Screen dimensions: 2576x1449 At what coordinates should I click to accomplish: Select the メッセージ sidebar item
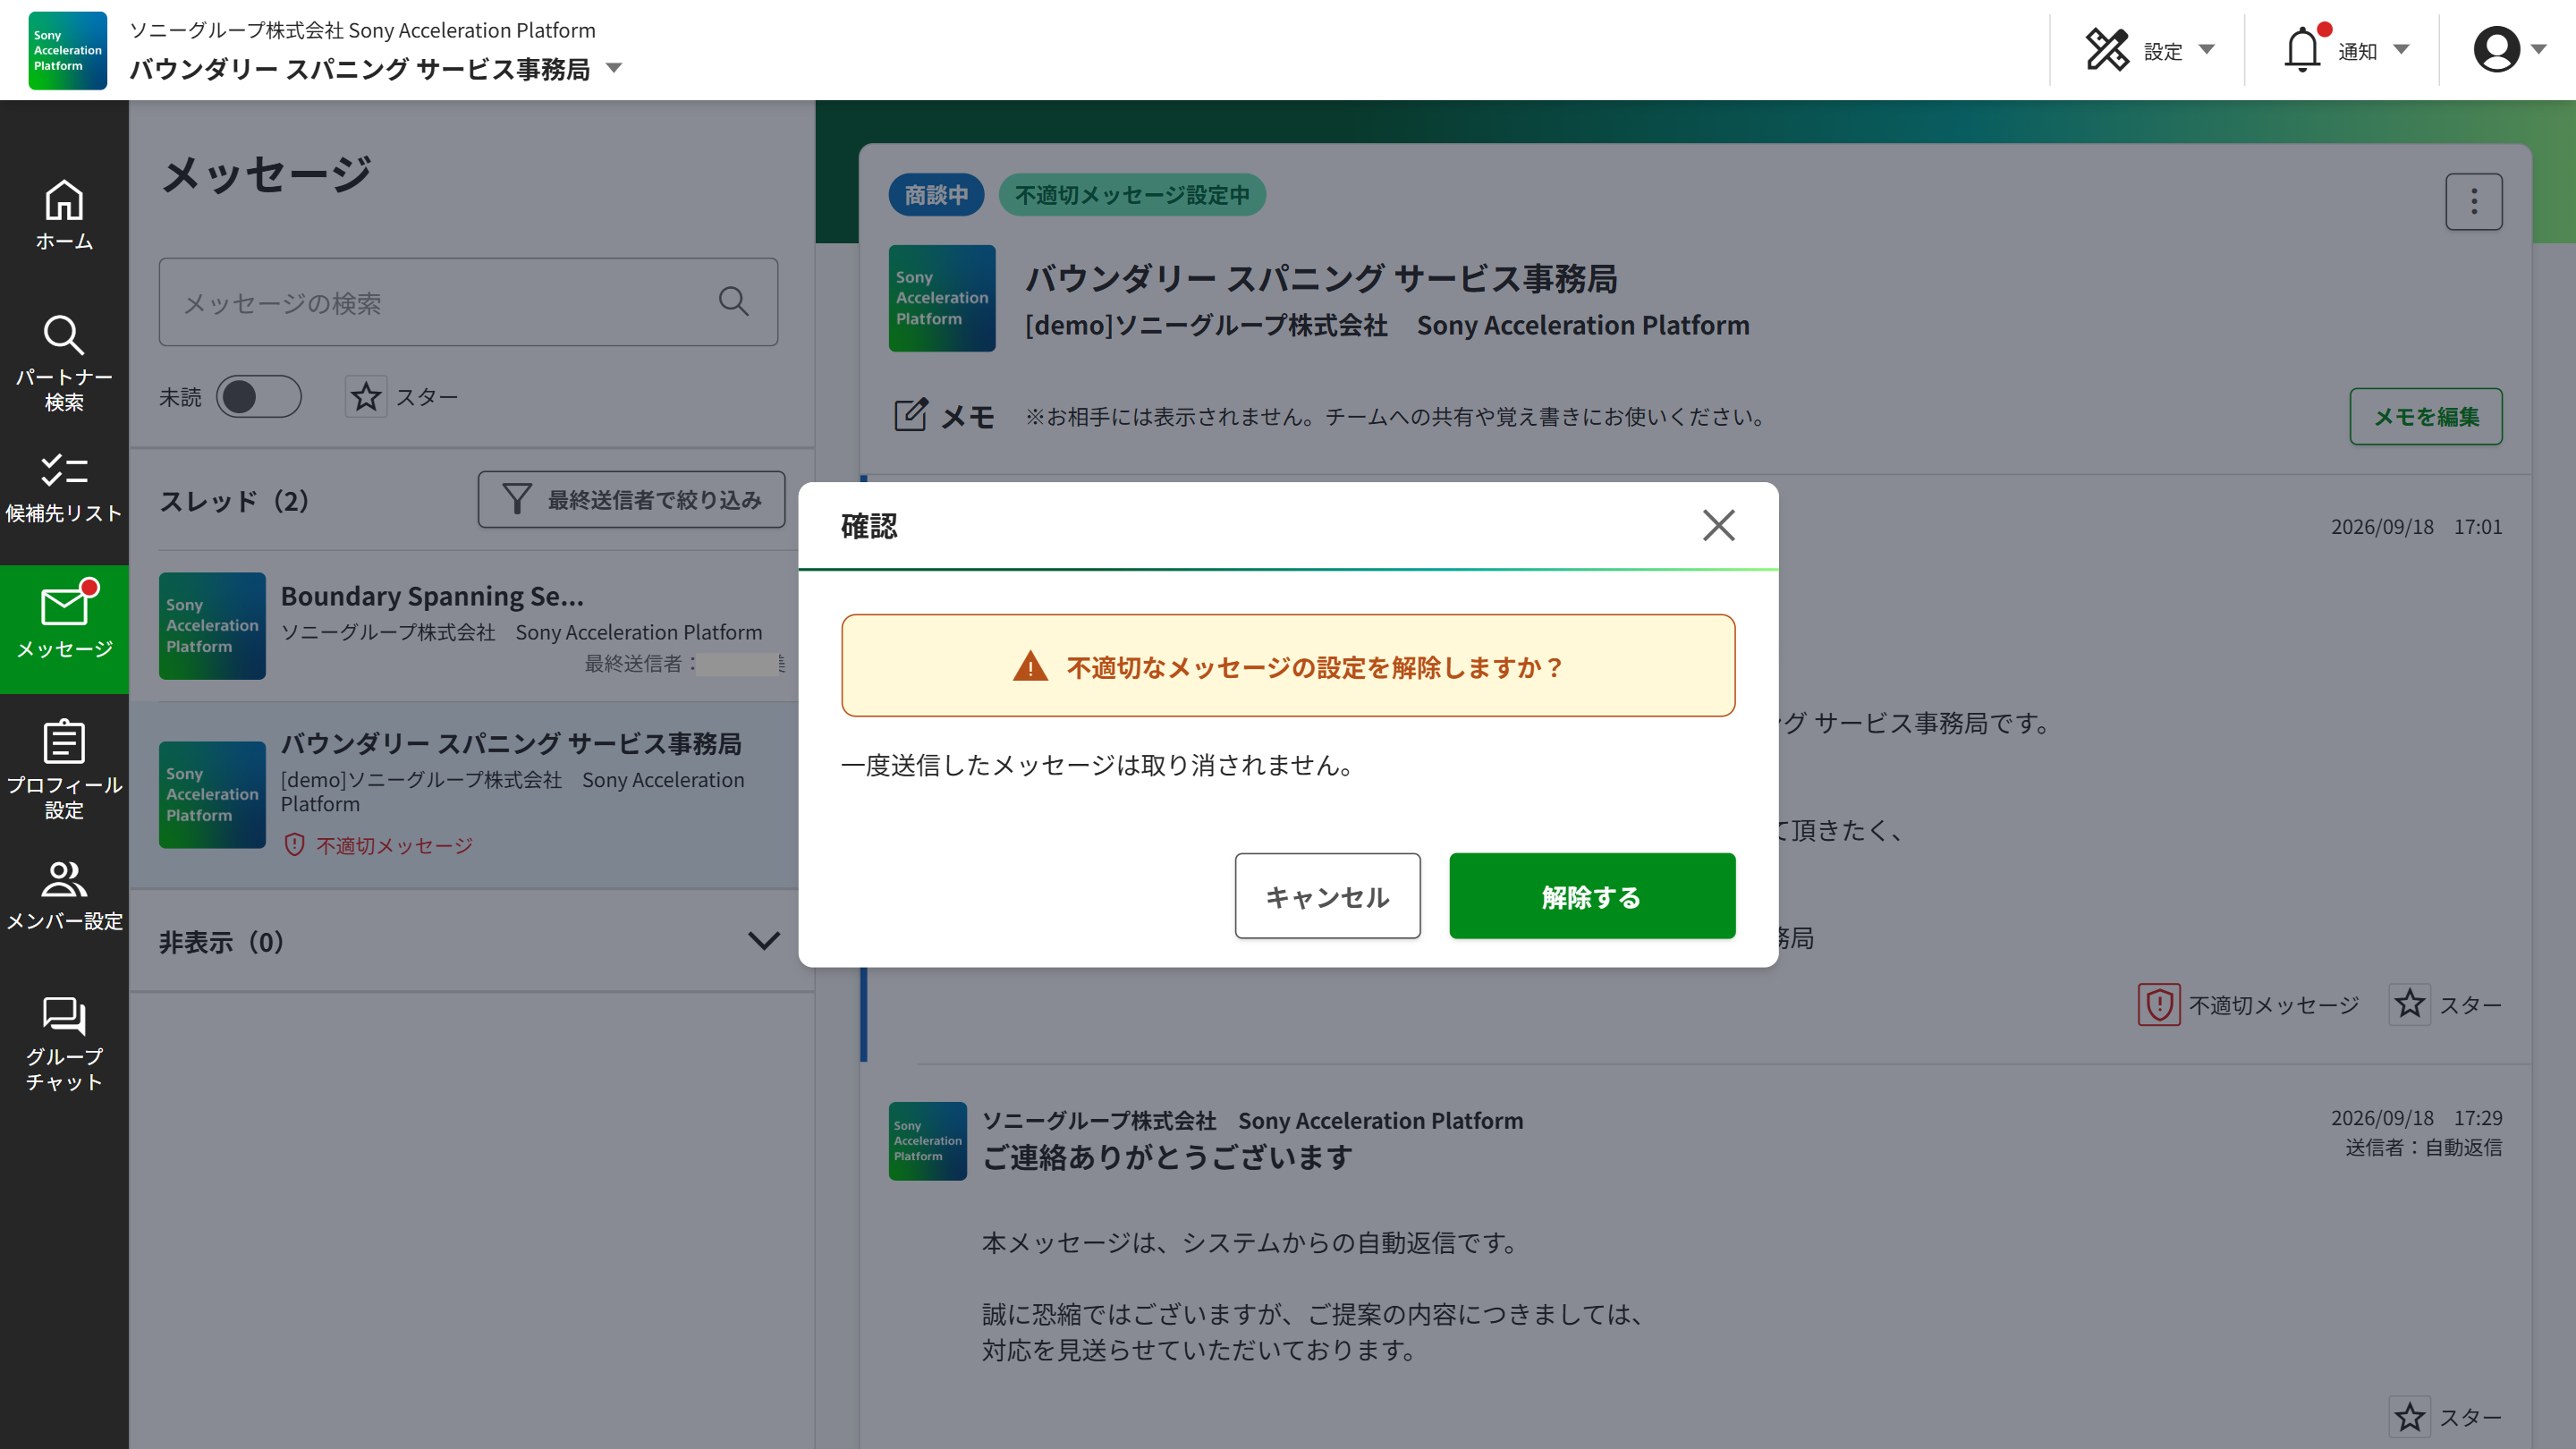(x=64, y=630)
